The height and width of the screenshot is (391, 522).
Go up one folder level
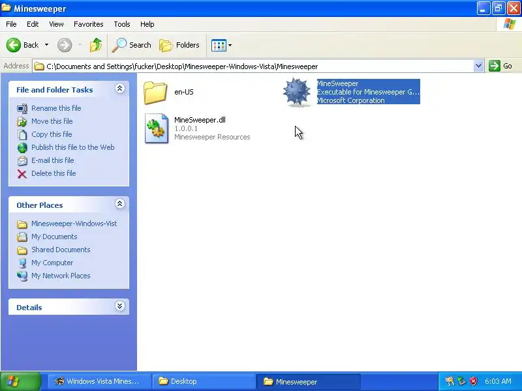click(x=96, y=45)
